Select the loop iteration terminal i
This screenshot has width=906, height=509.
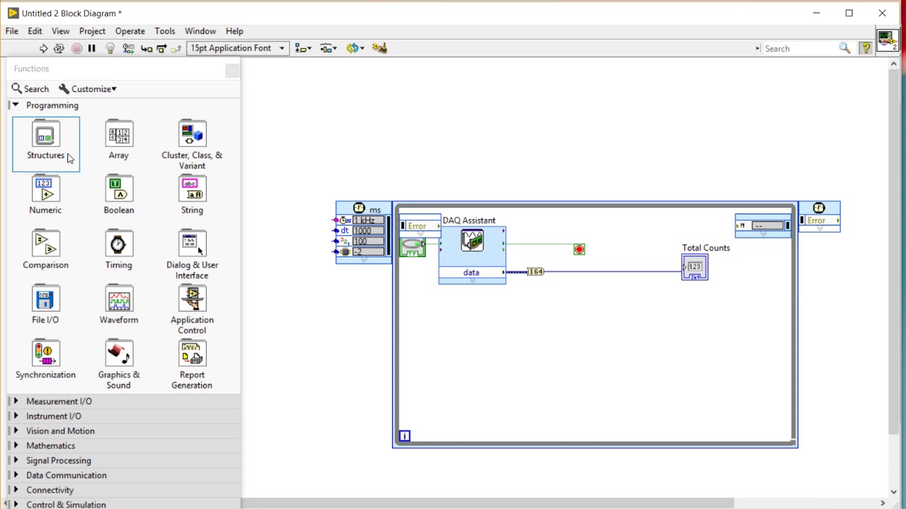pyautogui.click(x=404, y=436)
